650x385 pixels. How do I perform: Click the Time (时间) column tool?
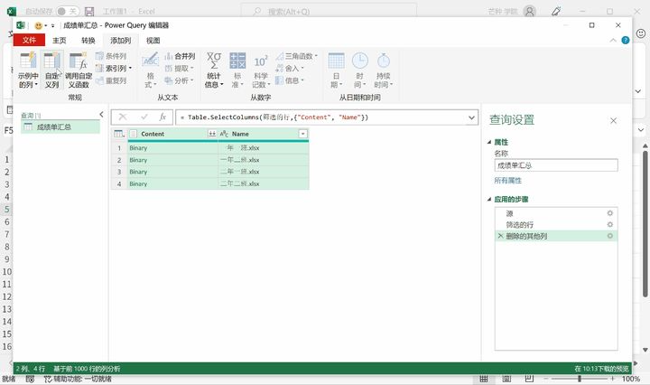point(360,70)
